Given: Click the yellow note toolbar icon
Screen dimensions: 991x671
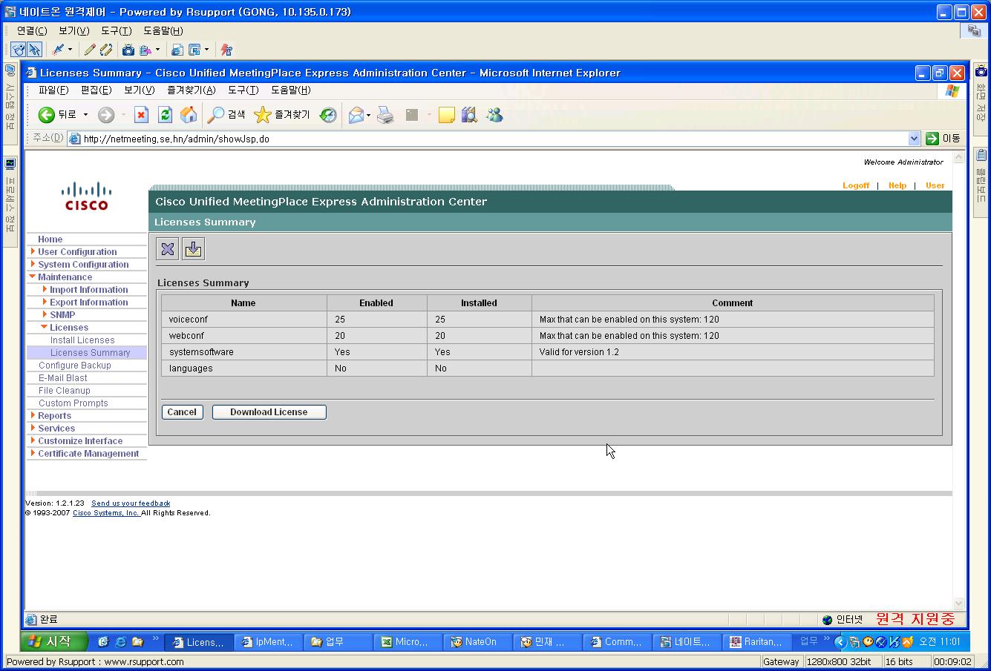Looking at the screenshot, I should click(x=446, y=114).
